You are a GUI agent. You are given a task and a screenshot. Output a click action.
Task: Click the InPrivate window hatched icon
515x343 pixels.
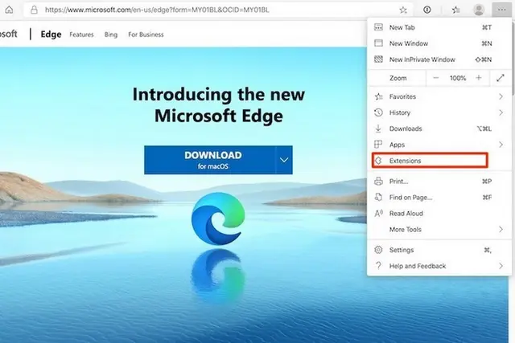(x=378, y=59)
